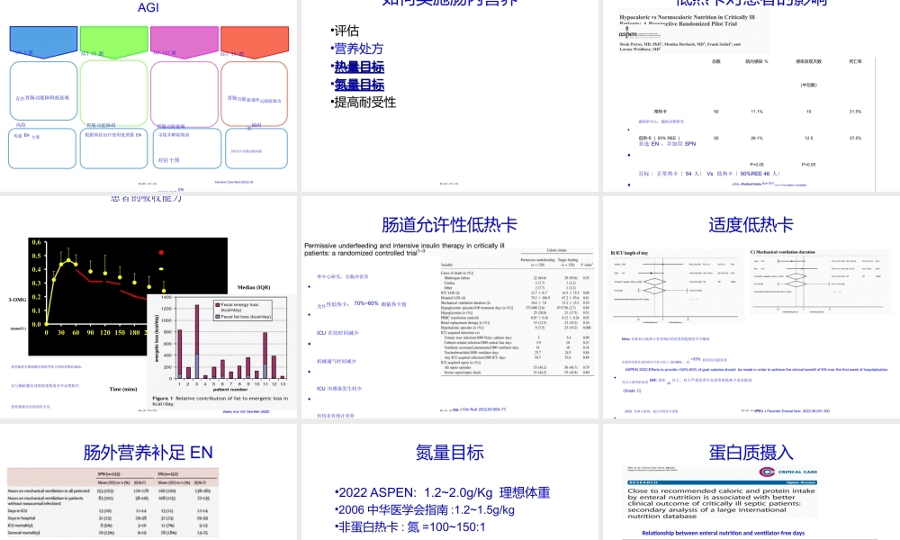900x540 pixels.
Task: Click the Relationship between enteral nutrition heading link
Action: click(724, 534)
